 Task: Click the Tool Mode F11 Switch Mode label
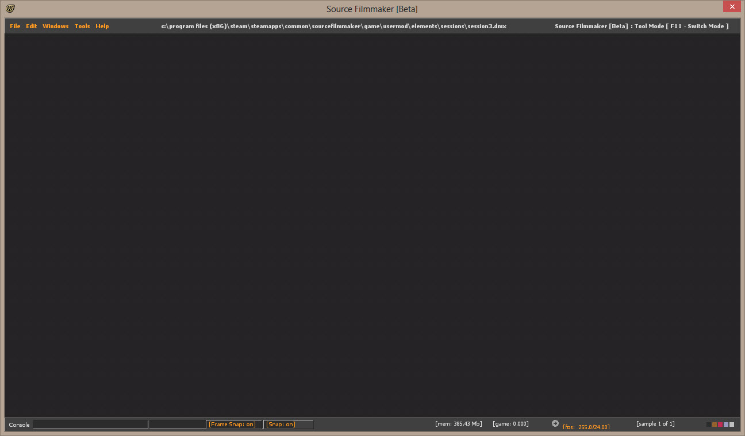[x=642, y=26]
